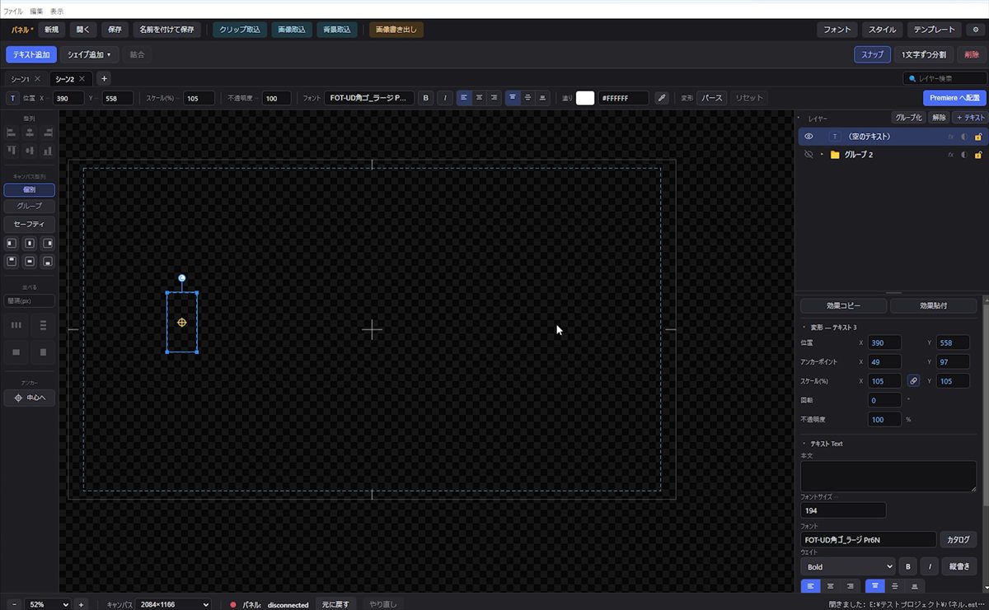The image size is (989, 610).
Task: Toggle lock on グループ2 layer
Action: (978, 155)
